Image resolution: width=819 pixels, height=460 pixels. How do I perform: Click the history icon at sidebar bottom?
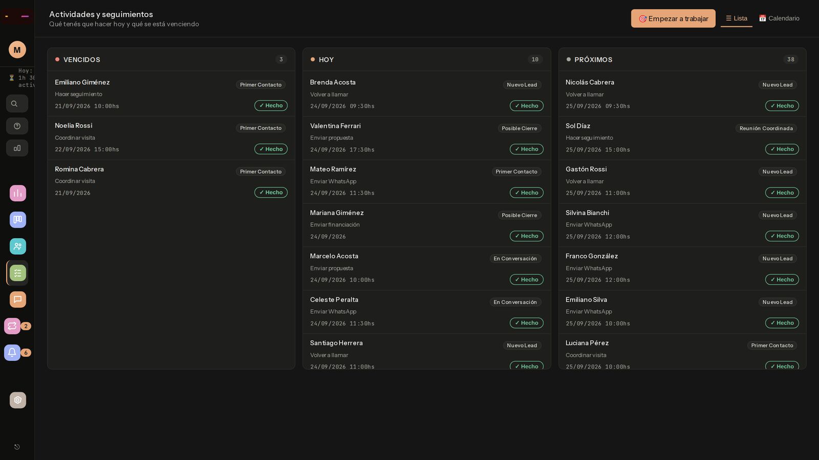pyautogui.click(x=17, y=447)
